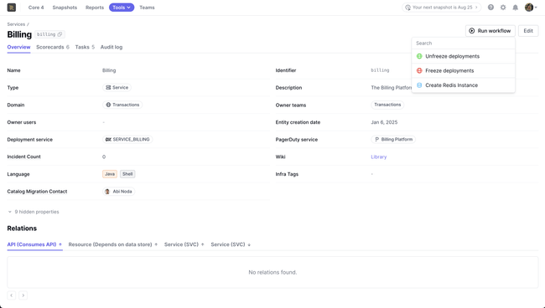This screenshot has height=308, width=545.
Task: Open the Library wiki link
Action: [x=378, y=157]
